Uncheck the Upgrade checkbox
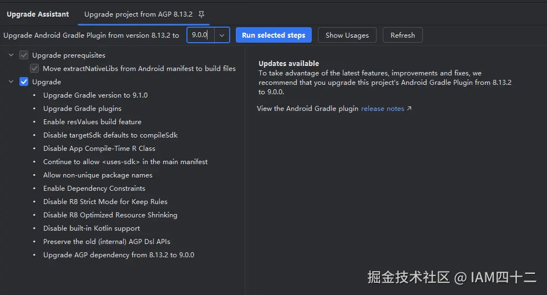547x295 pixels. [24, 82]
